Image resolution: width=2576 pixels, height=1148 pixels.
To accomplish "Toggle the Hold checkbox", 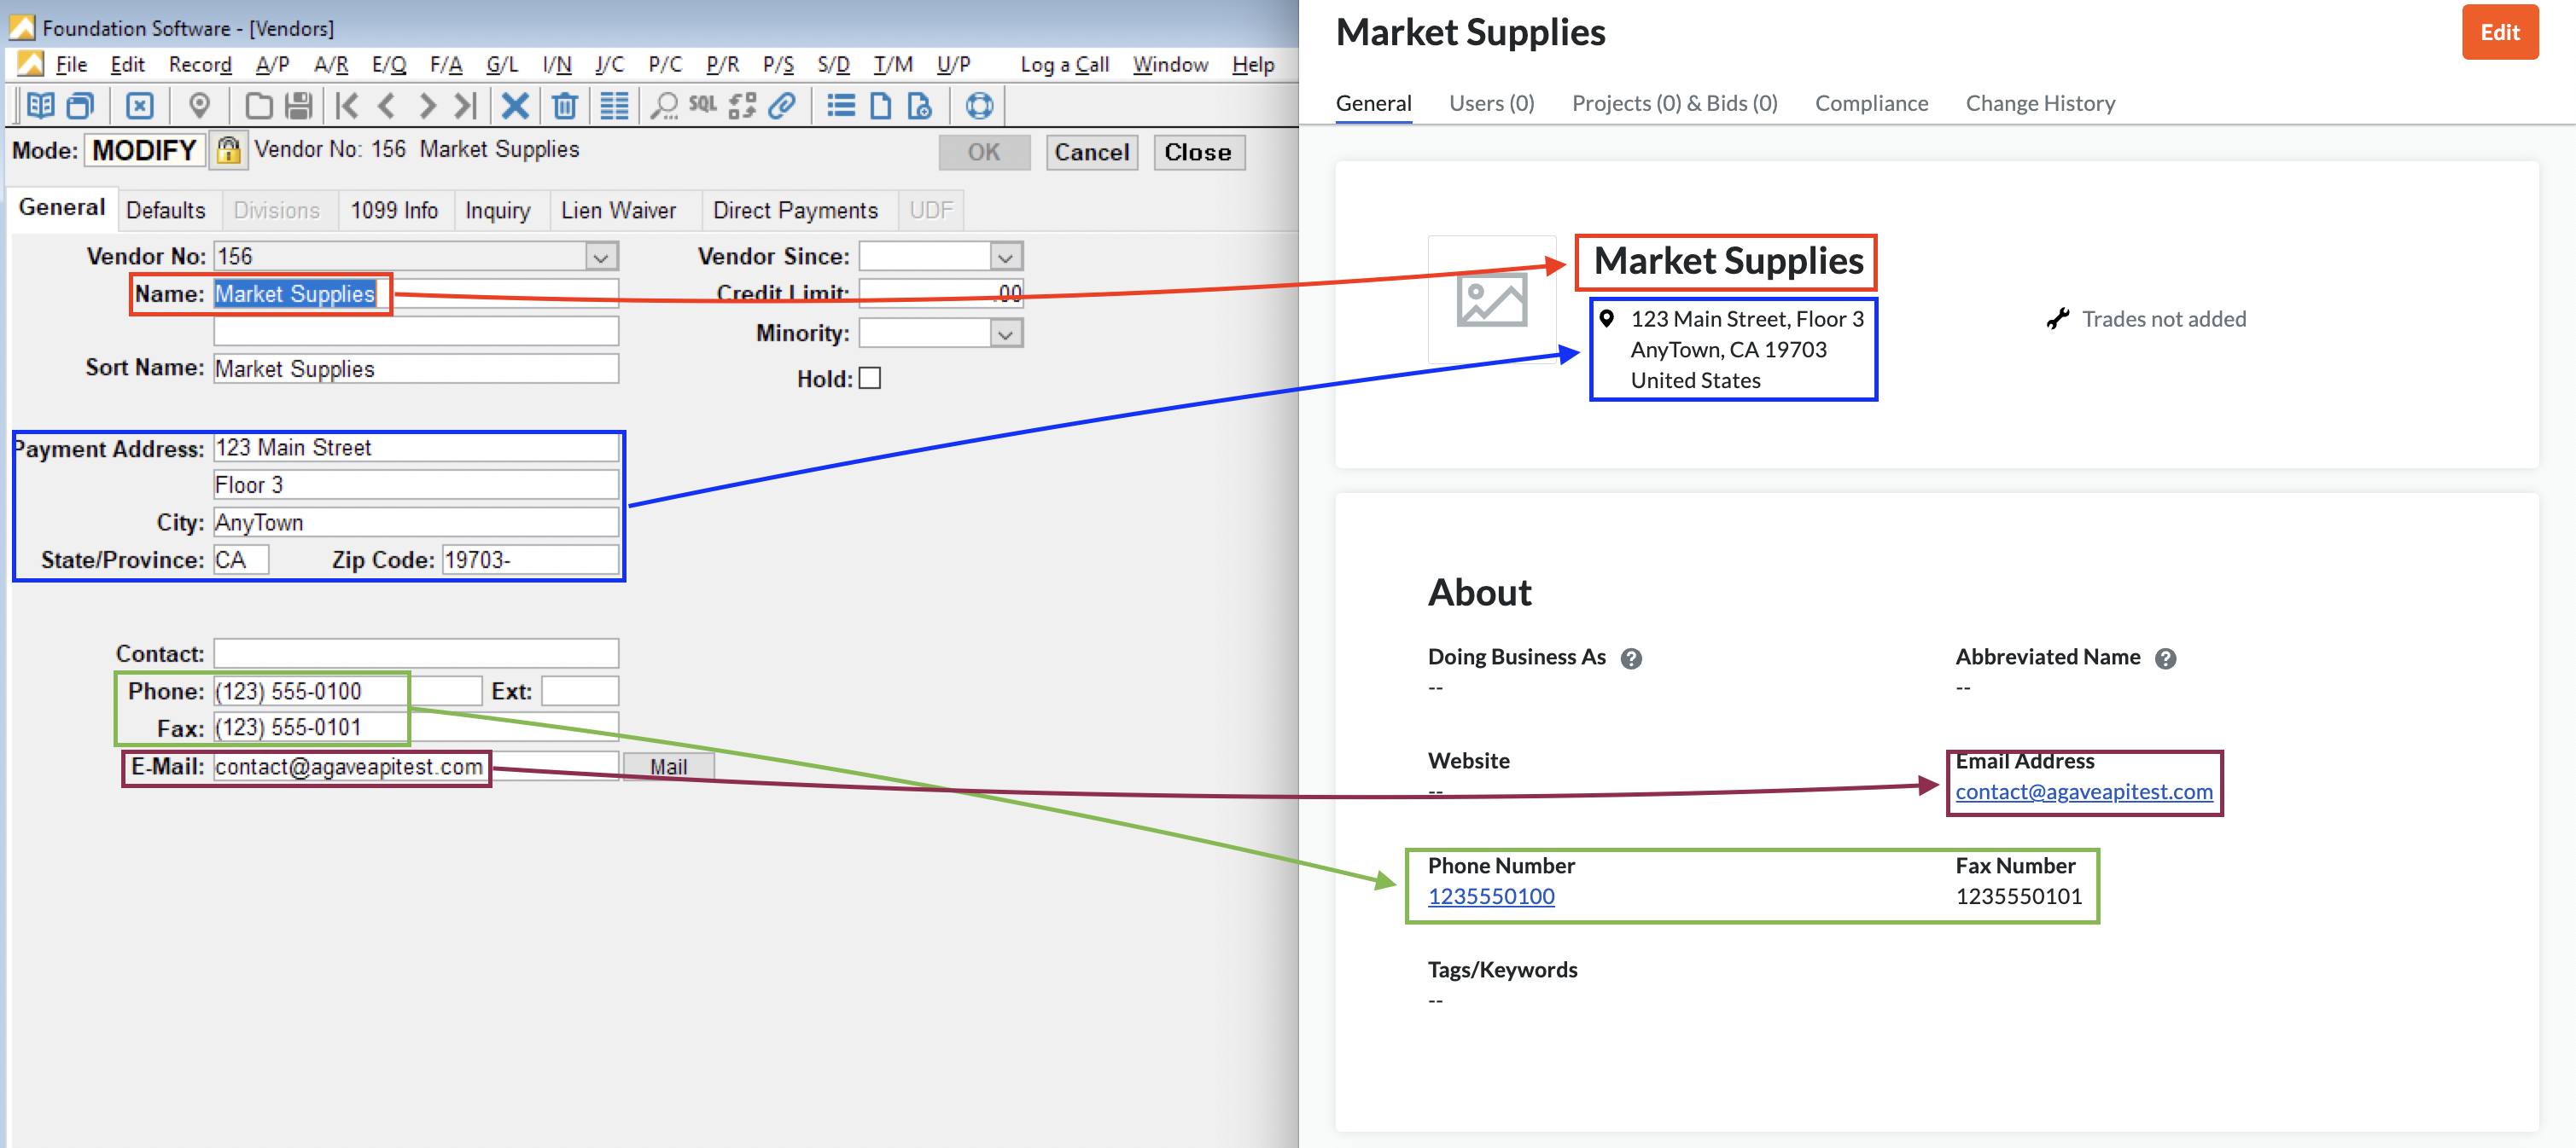I will click(870, 379).
